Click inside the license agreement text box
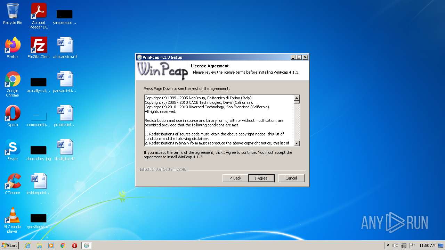 pyautogui.click(x=219, y=120)
